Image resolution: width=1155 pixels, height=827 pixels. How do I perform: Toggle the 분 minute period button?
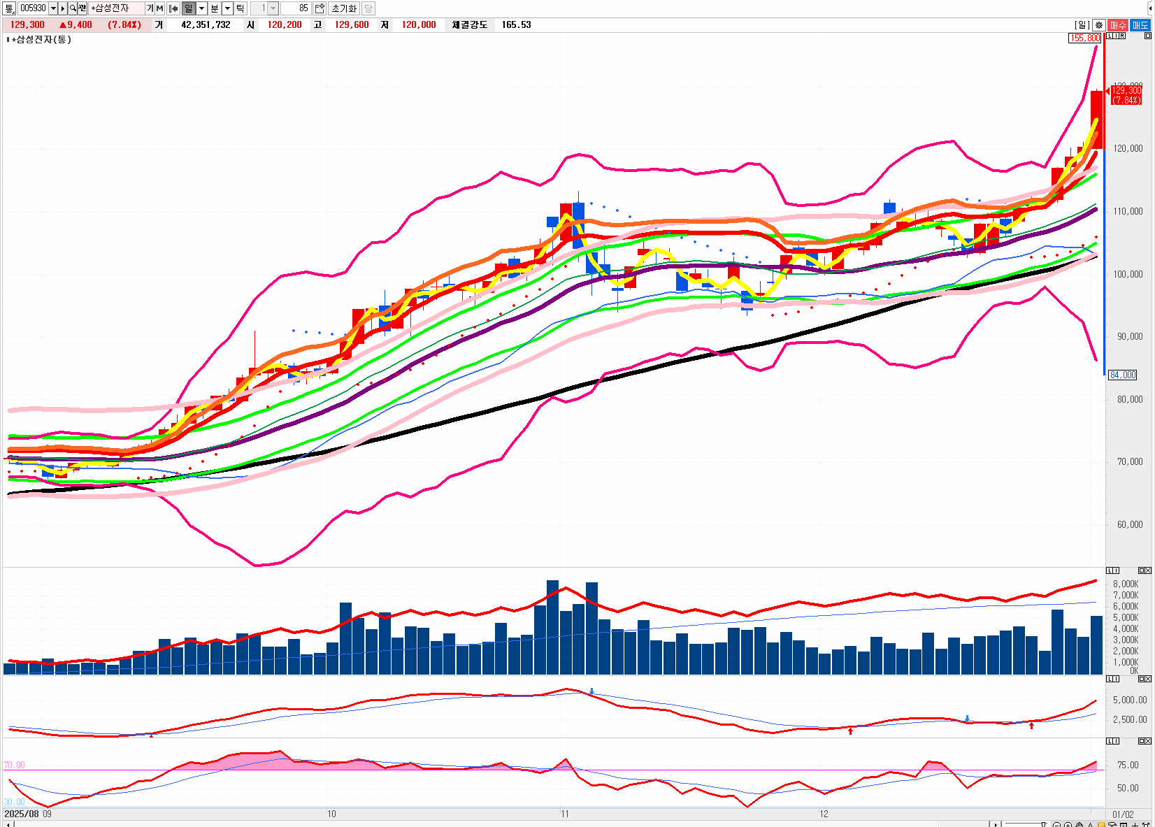pyautogui.click(x=215, y=8)
